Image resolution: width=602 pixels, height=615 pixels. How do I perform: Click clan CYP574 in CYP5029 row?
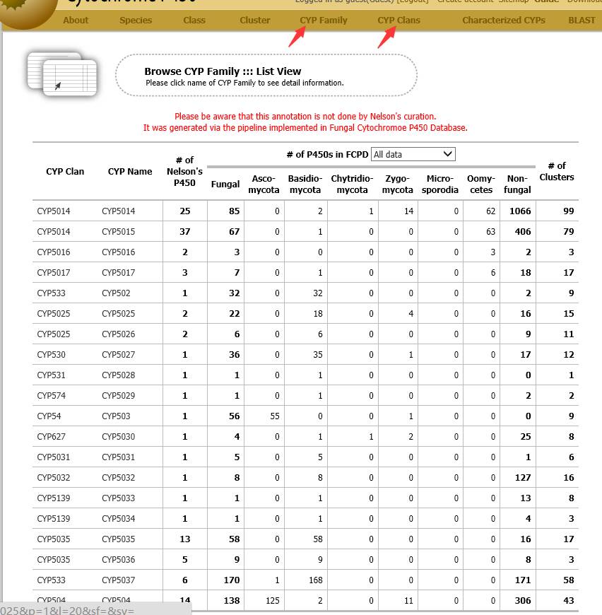coord(51,395)
